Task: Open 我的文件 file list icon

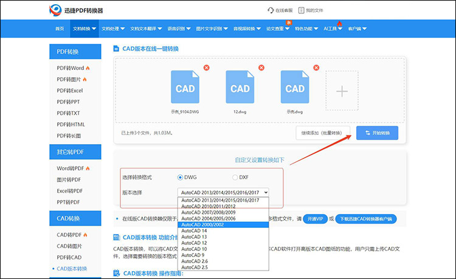Action: click(302, 10)
